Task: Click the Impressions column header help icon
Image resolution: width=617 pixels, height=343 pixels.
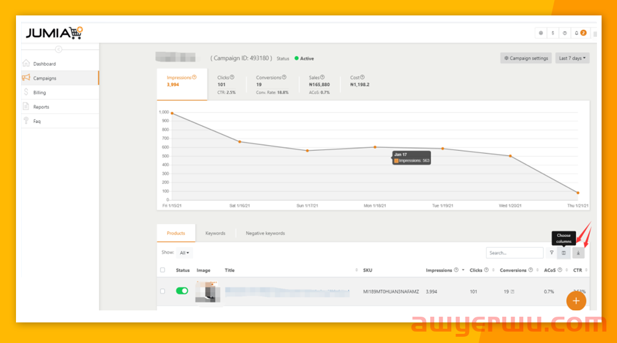Action: (x=456, y=270)
